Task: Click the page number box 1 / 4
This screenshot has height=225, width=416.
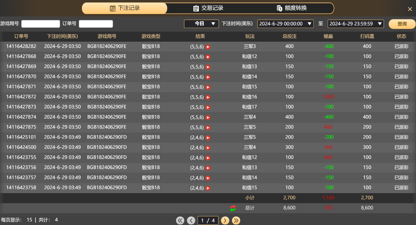Action: click(208, 220)
